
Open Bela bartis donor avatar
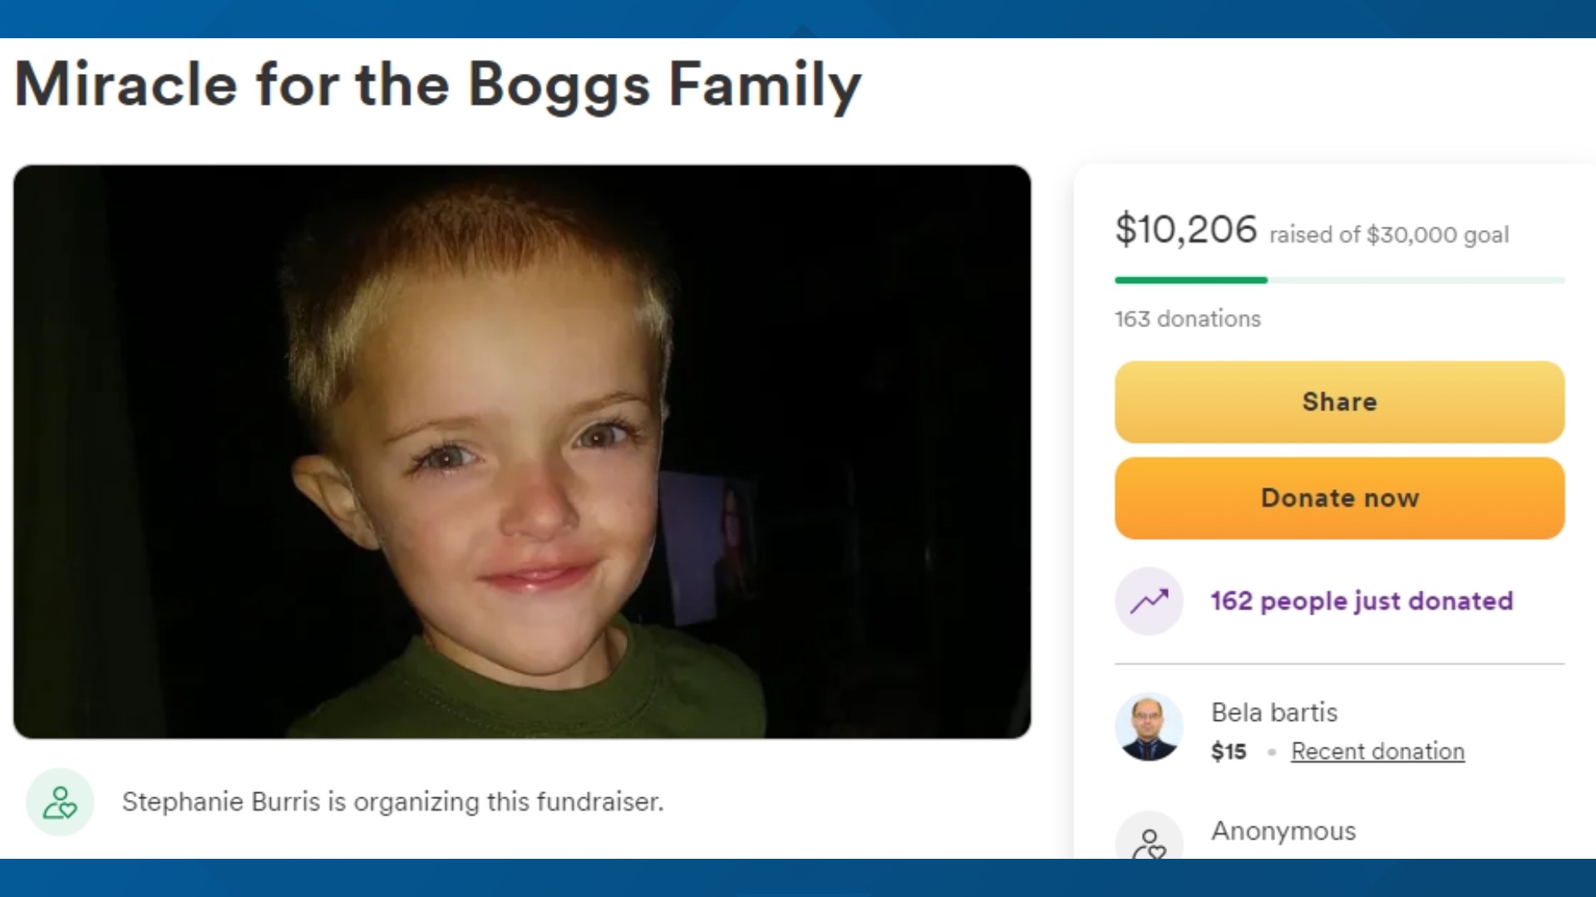(1149, 728)
